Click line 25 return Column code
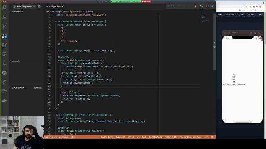 69,92
